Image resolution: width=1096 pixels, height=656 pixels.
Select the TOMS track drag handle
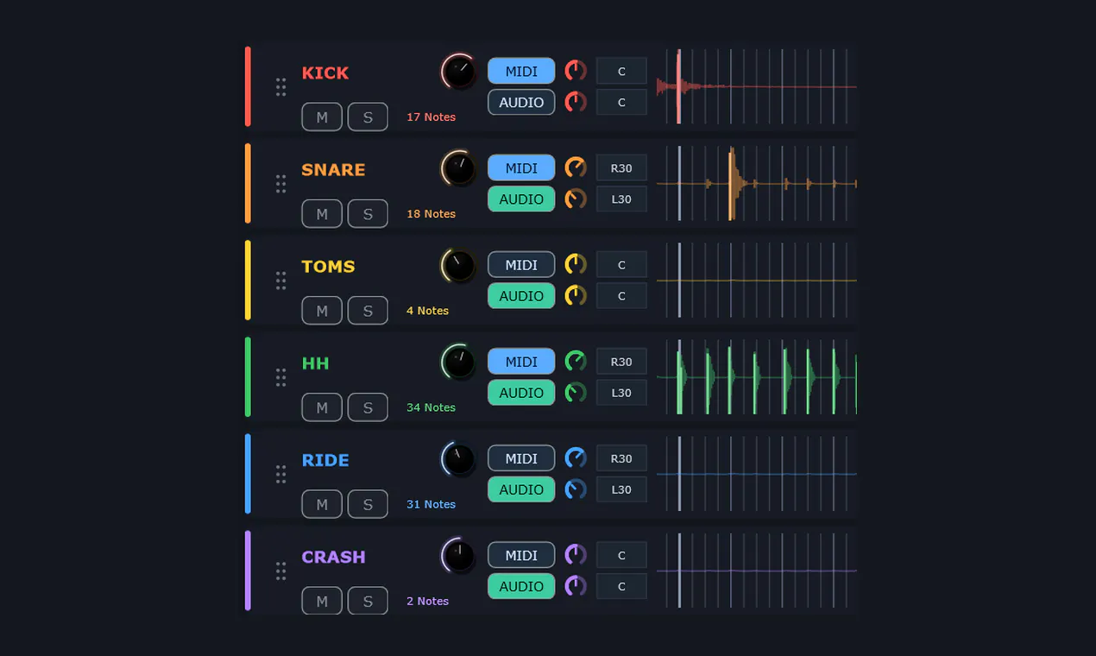pos(280,281)
